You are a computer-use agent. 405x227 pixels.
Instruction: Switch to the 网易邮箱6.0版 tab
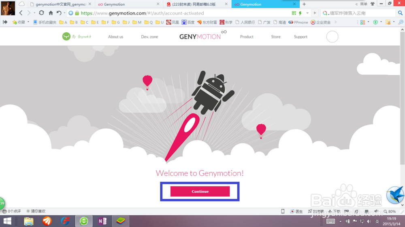point(197,4)
